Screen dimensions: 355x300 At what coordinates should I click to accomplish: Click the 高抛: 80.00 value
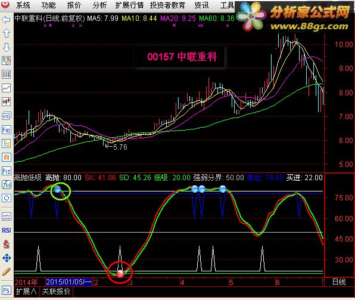point(63,177)
